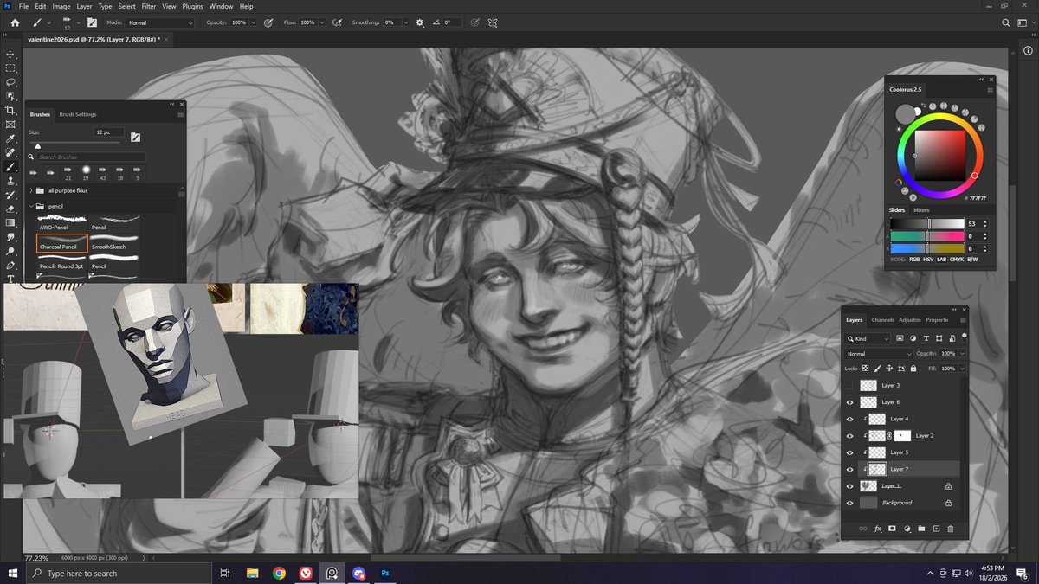Click Coolorus saturation square picker
The width and height of the screenshot is (1039, 584).
pos(939,154)
